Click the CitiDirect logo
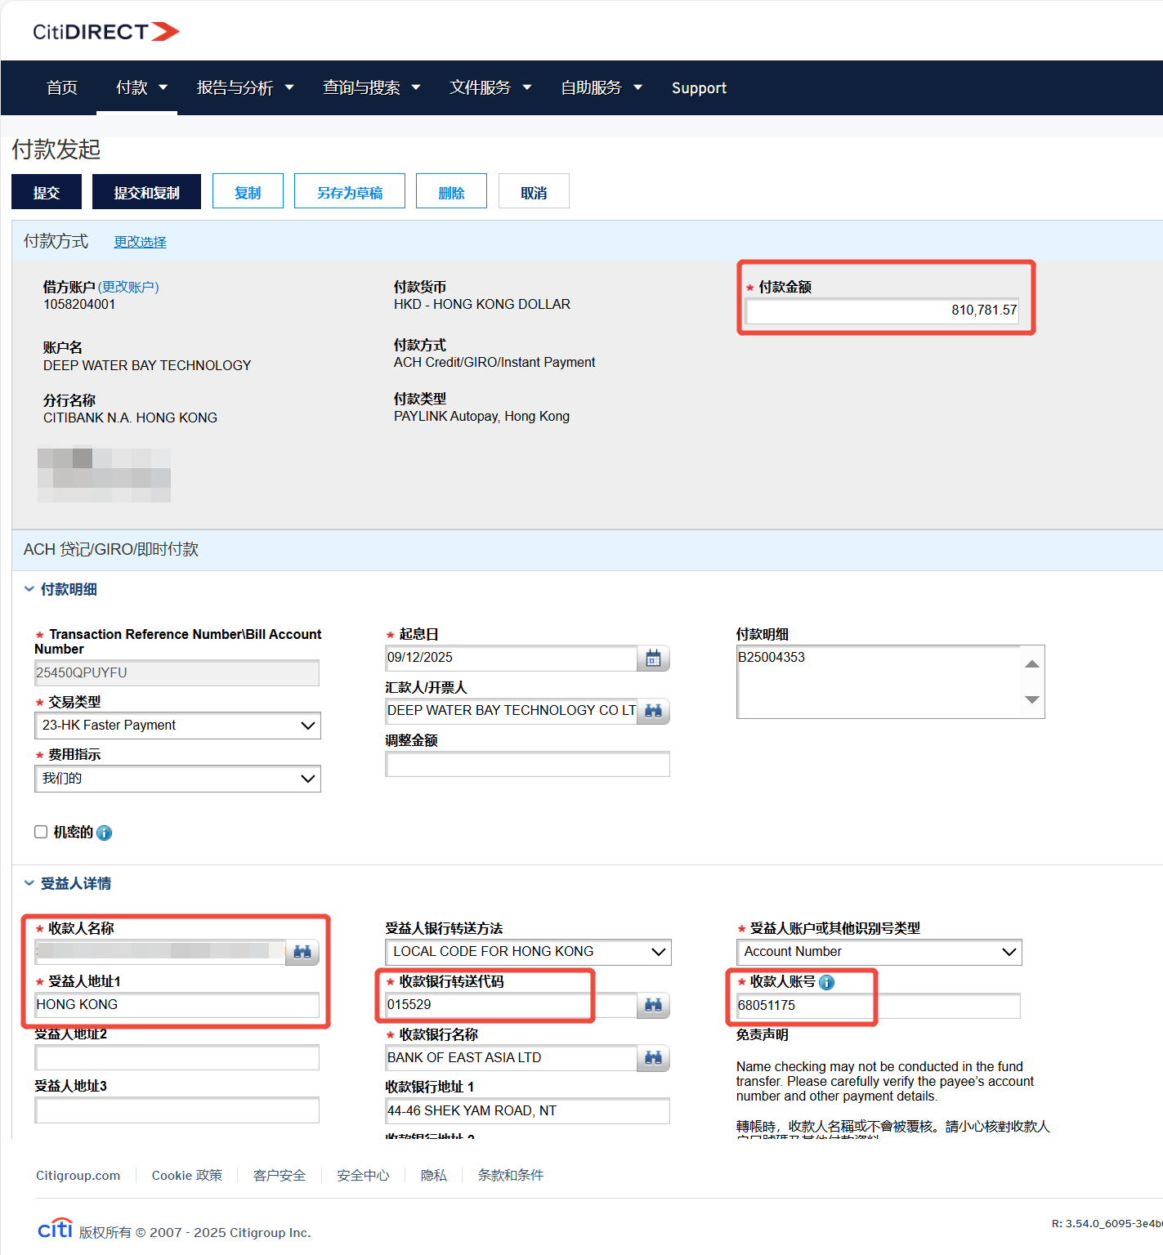This screenshot has width=1163, height=1255. click(106, 32)
